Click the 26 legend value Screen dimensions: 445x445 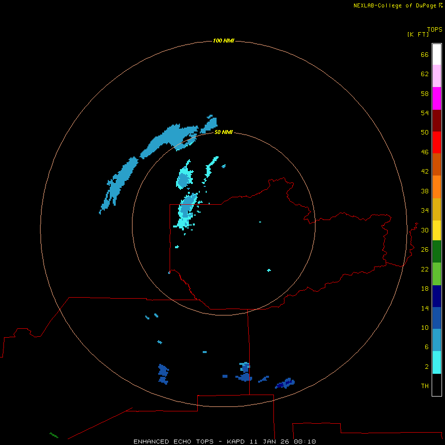pos(425,250)
